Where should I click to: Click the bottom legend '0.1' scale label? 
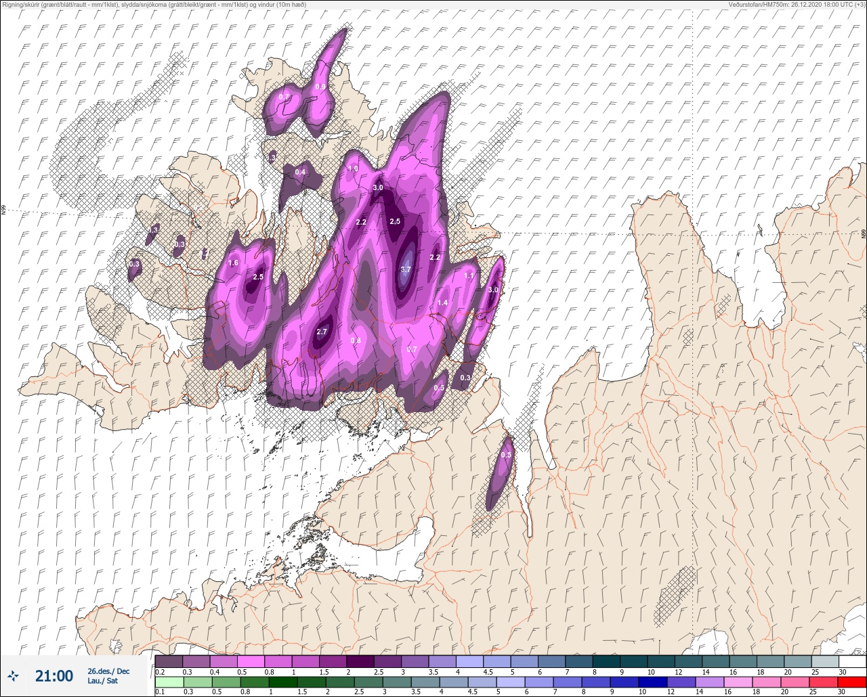(160, 692)
